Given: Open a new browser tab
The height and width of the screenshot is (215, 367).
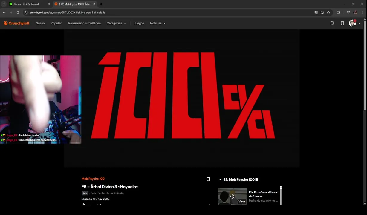Looking at the screenshot, I should tap(101, 4).
